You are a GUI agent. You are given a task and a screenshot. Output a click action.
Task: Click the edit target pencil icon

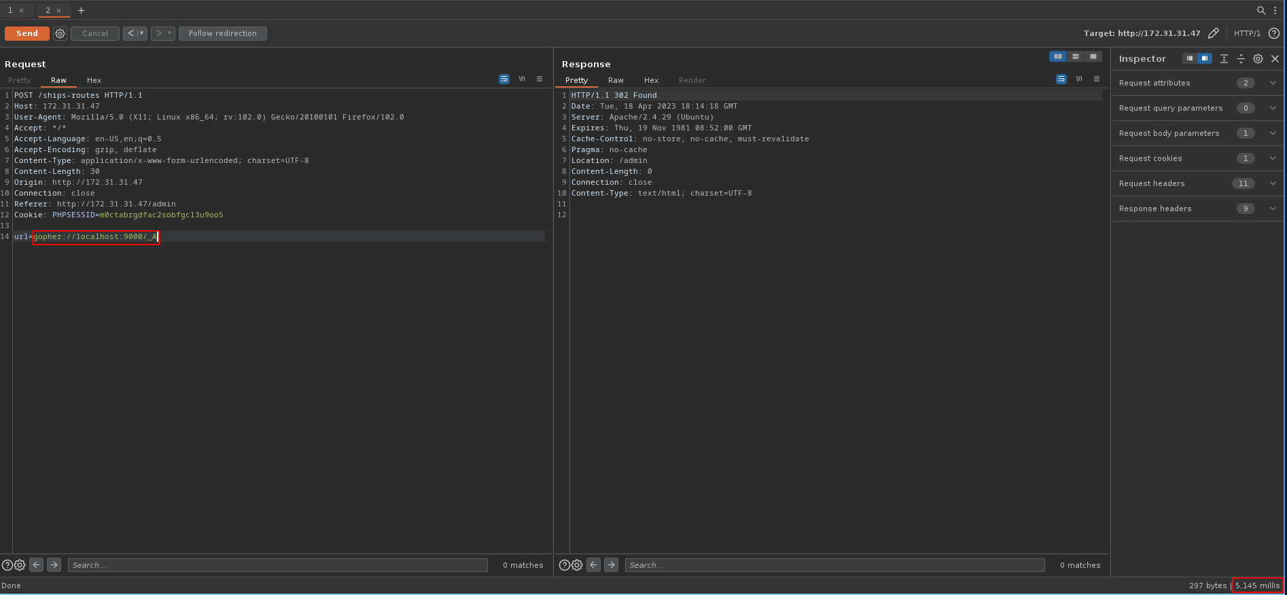pyautogui.click(x=1213, y=33)
